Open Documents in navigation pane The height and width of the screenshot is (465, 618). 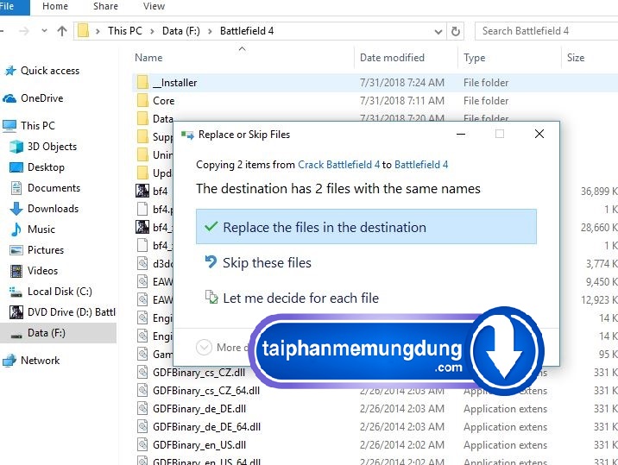point(54,188)
